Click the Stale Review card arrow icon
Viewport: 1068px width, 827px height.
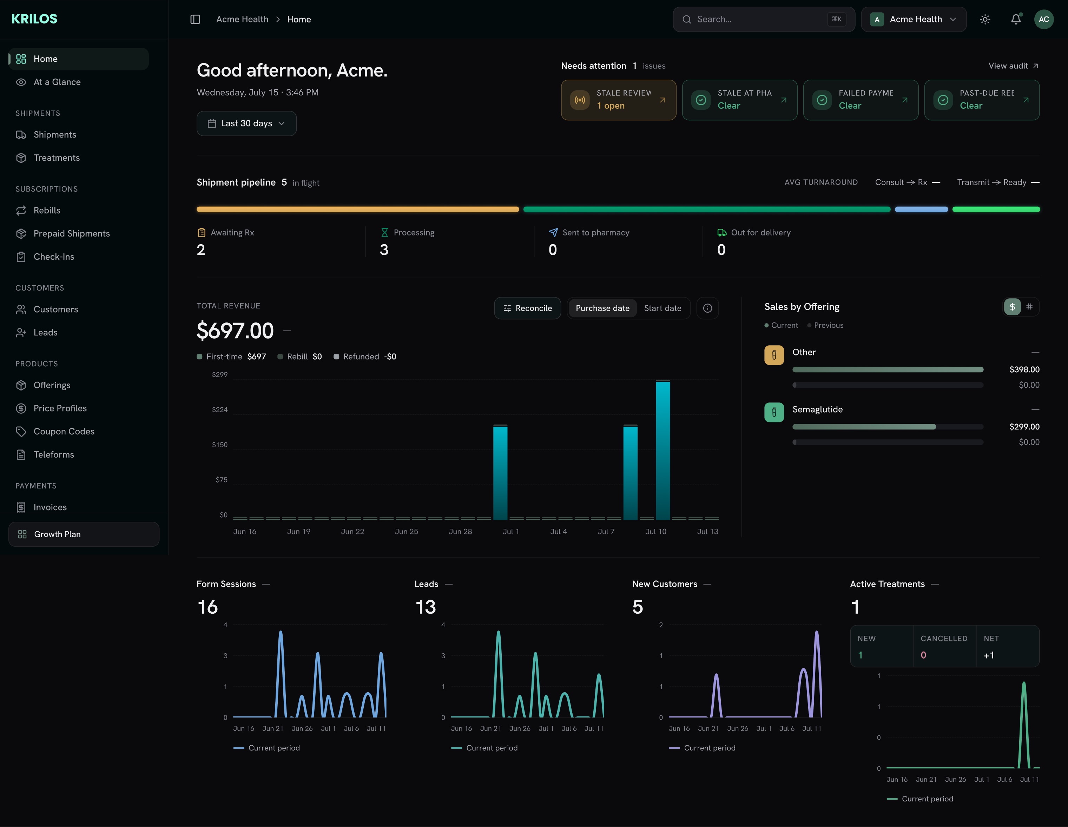(662, 100)
